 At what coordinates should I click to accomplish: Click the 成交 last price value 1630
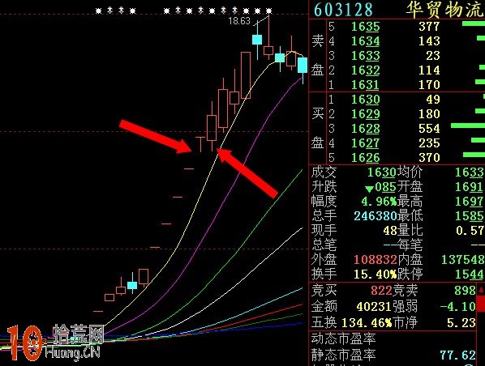tap(381, 172)
